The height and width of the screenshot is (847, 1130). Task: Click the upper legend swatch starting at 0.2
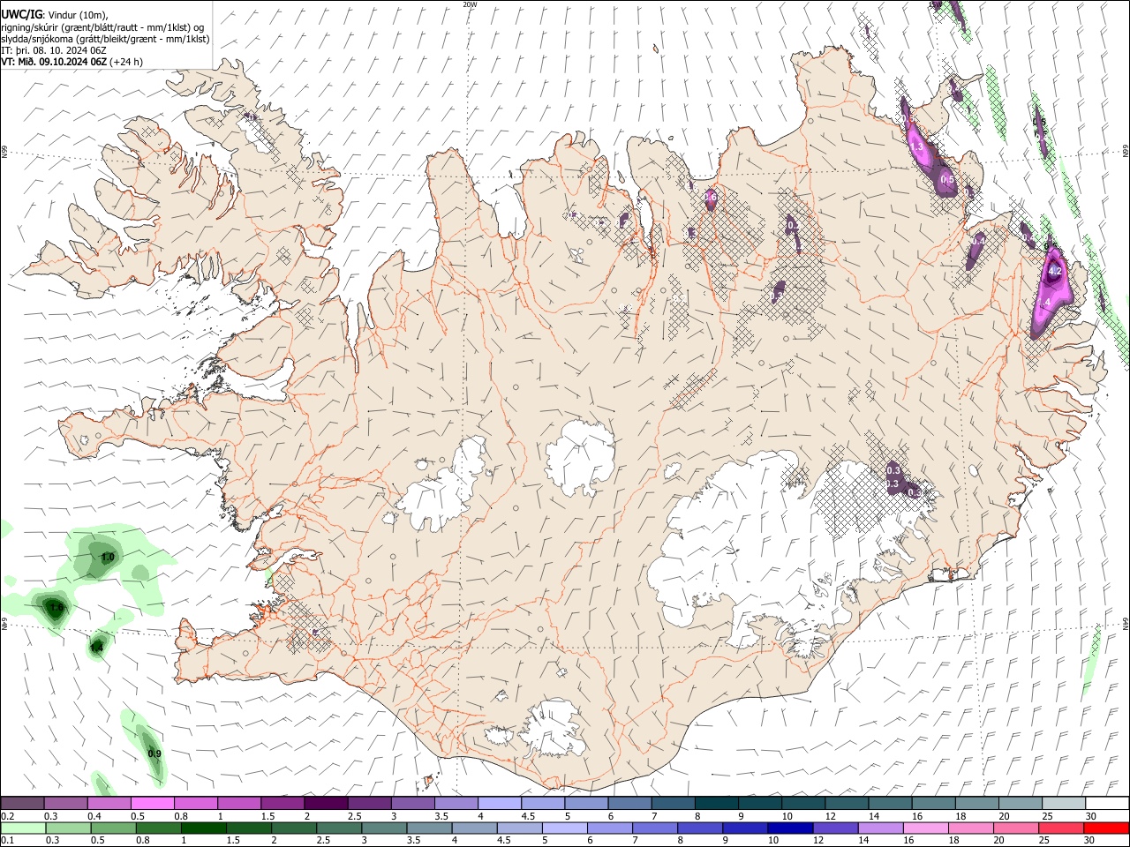22,803
